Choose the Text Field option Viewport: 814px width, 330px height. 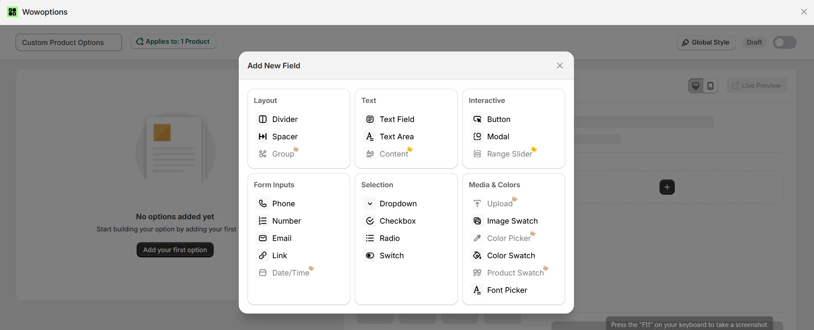tap(396, 119)
